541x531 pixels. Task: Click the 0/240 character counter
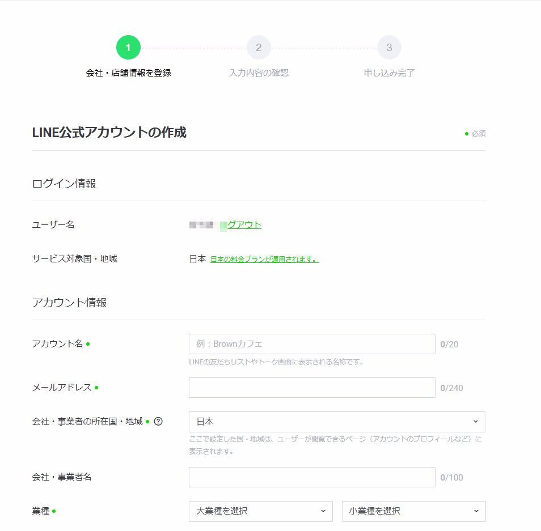[x=451, y=388]
